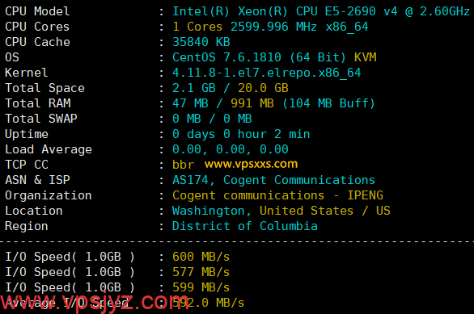
Task: Click the I/O Speed label beside 577 MB/s
Action: [x=70, y=272]
